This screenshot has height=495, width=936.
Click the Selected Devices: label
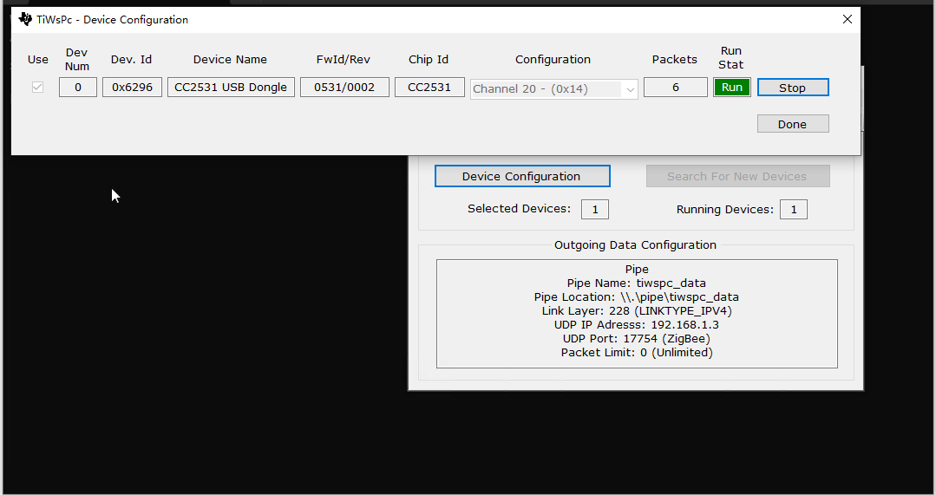point(519,209)
